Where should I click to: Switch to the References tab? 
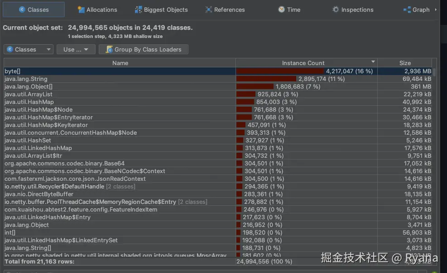(x=225, y=9)
